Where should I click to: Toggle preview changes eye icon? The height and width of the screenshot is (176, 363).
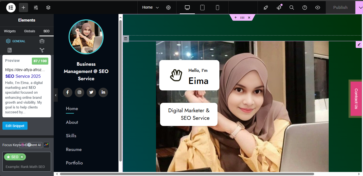318,8
